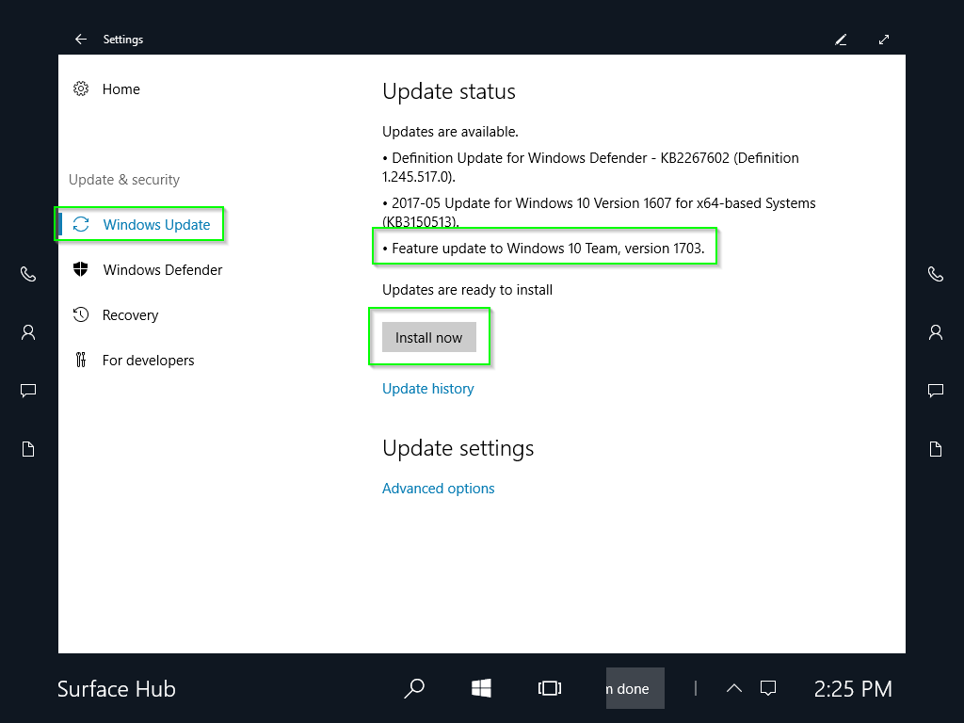Image resolution: width=964 pixels, height=723 pixels.
Task: Click the left-side chat bubble icon
Action: click(x=28, y=391)
